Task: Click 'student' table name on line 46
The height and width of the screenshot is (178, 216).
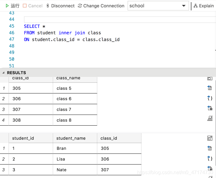Action: click(x=46, y=33)
